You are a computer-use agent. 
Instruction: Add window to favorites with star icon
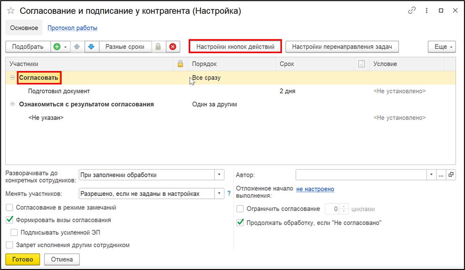[x=10, y=11]
